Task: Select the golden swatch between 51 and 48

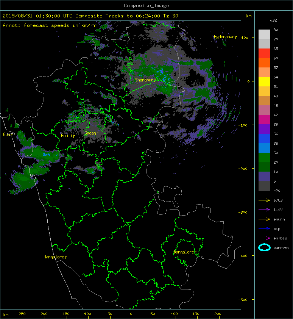Action: pos(264,91)
